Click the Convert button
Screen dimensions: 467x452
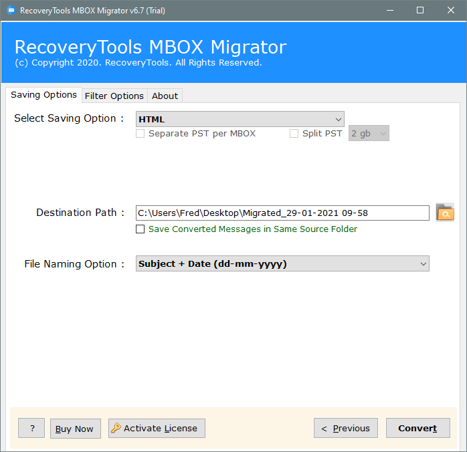[418, 428]
